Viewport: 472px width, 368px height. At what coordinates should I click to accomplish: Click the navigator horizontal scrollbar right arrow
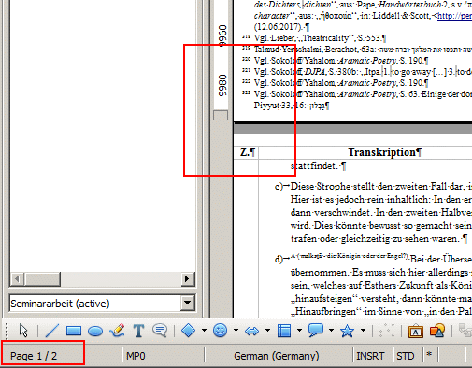point(187,278)
